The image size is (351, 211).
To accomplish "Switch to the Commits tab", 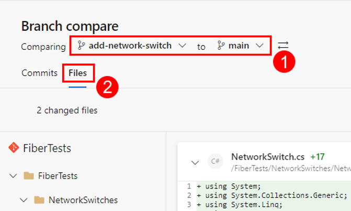I will (x=39, y=73).
